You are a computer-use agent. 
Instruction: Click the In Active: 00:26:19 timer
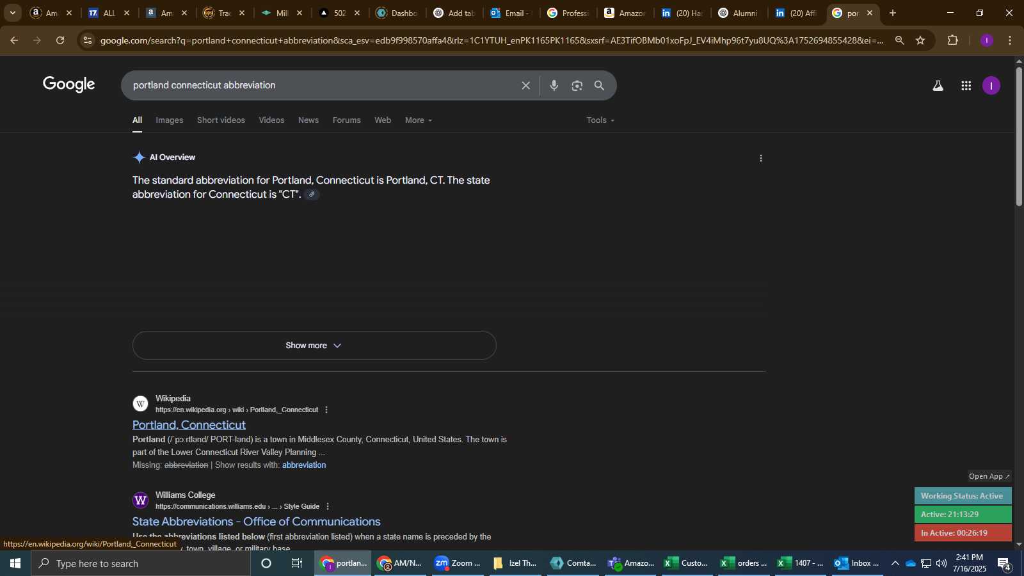[x=963, y=533]
